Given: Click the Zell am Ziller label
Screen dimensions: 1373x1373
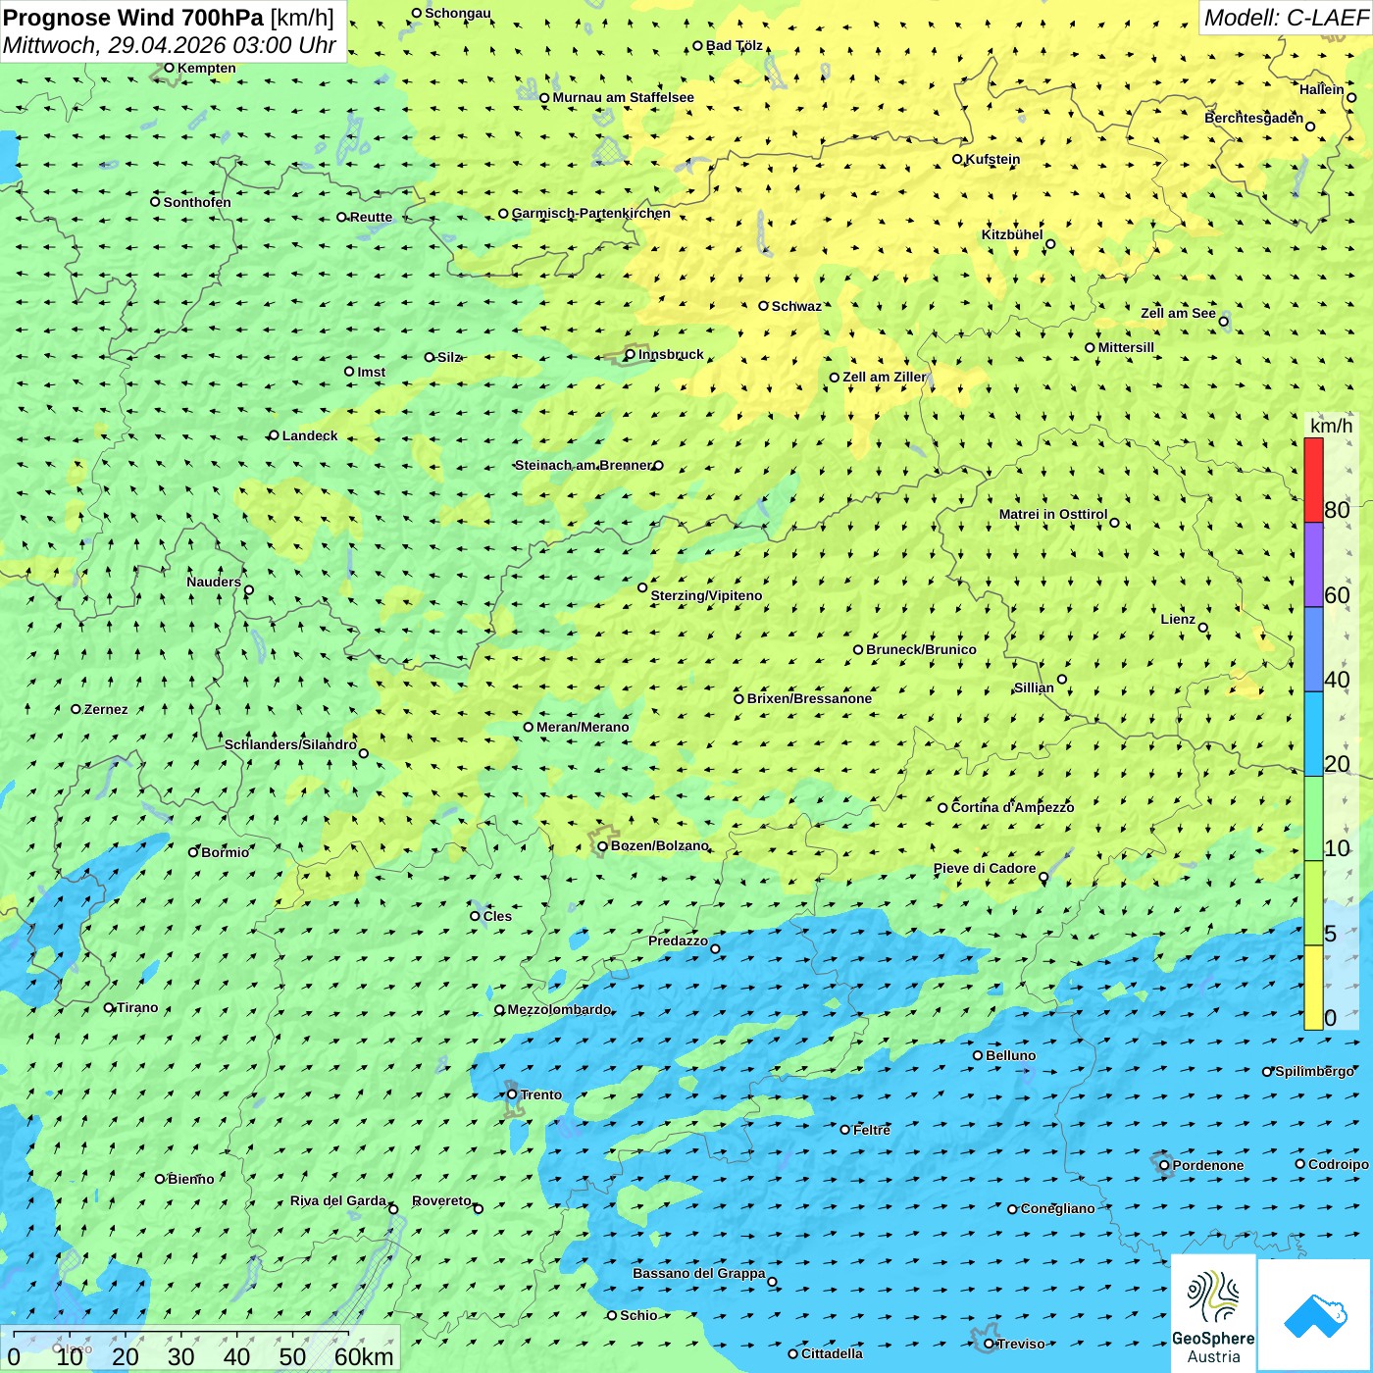Looking at the screenshot, I should (x=884, y=377).
